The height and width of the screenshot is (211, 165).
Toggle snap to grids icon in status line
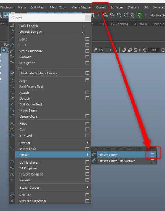point(105,15)
